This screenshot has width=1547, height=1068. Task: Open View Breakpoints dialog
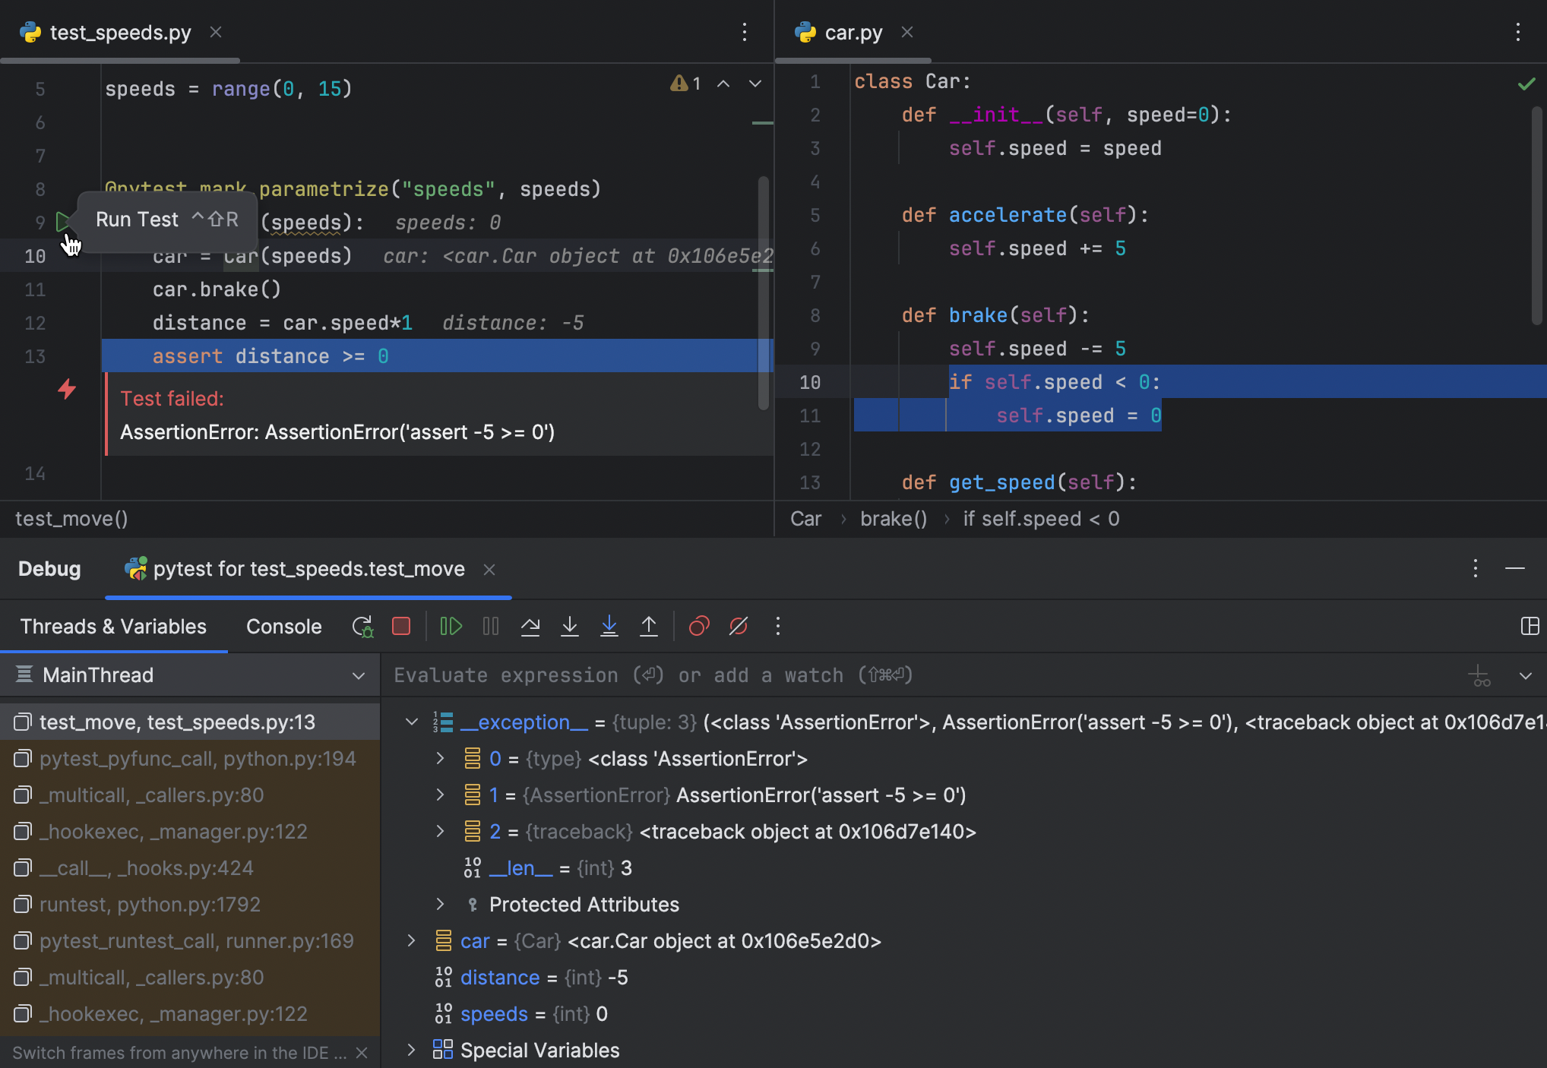coord(698,626)
